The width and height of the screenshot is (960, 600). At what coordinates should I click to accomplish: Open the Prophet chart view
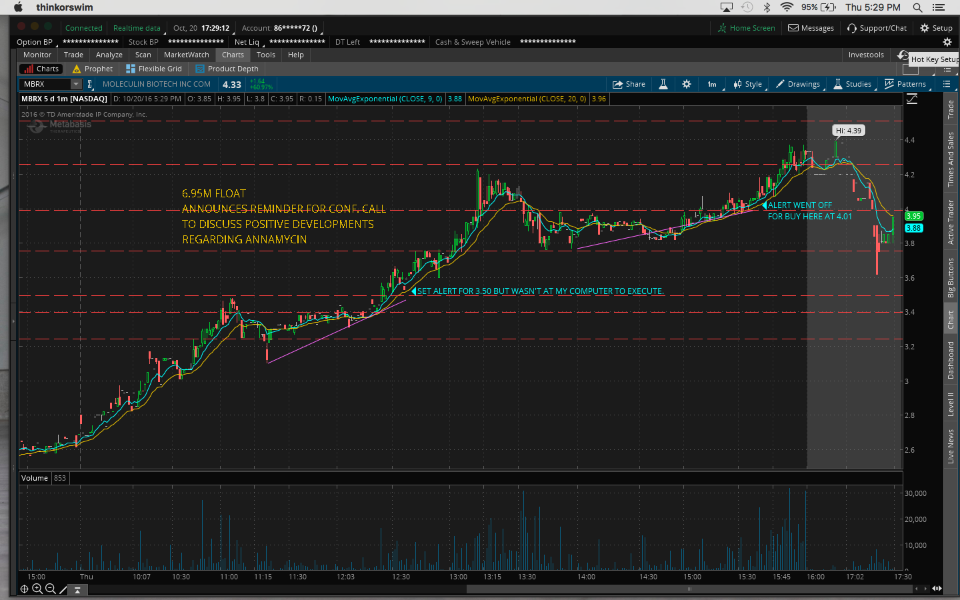[x=93, y=69]
